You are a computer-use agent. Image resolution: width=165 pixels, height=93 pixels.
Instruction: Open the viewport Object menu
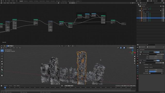20,48
